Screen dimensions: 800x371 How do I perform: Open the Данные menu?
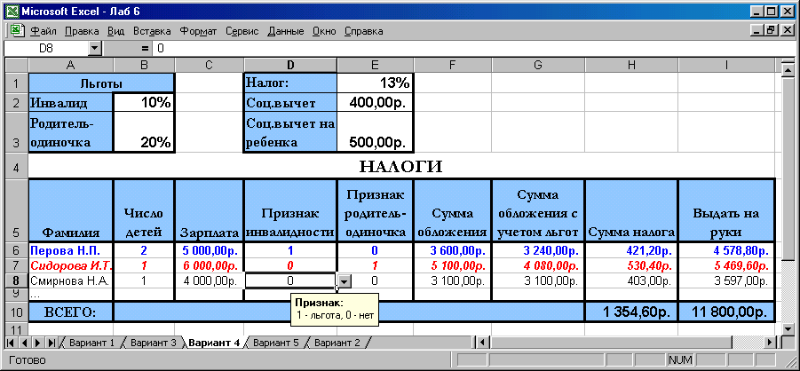[x=285, y=31]
